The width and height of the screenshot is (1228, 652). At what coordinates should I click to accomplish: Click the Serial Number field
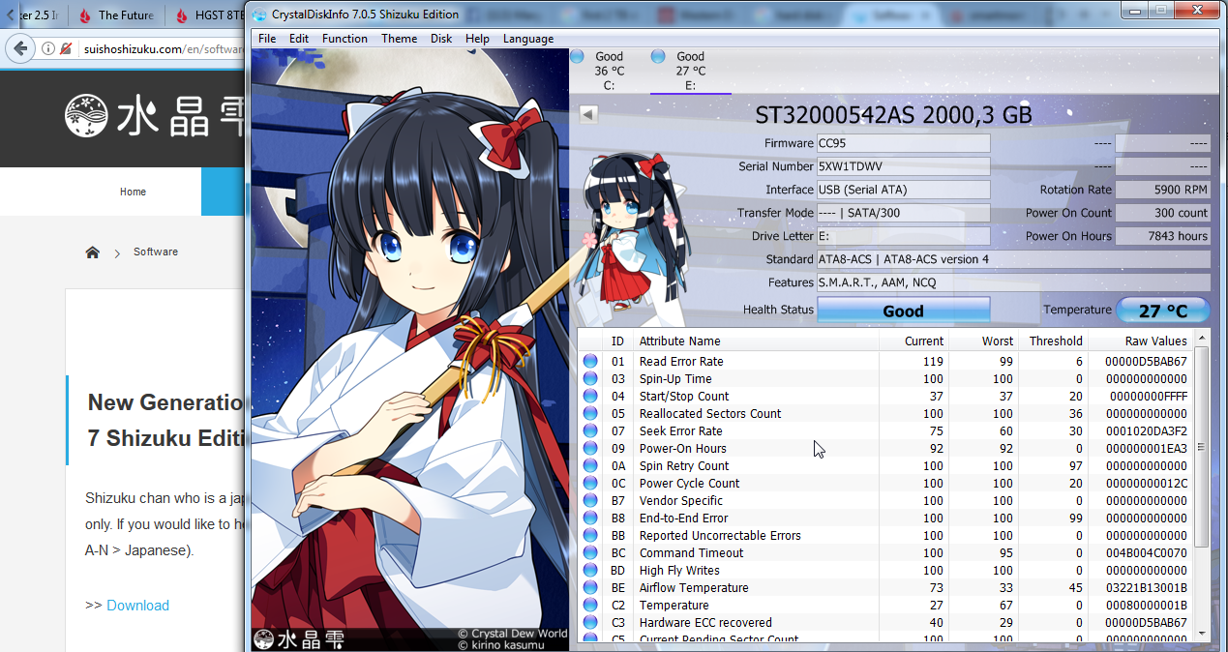point(904,166)
